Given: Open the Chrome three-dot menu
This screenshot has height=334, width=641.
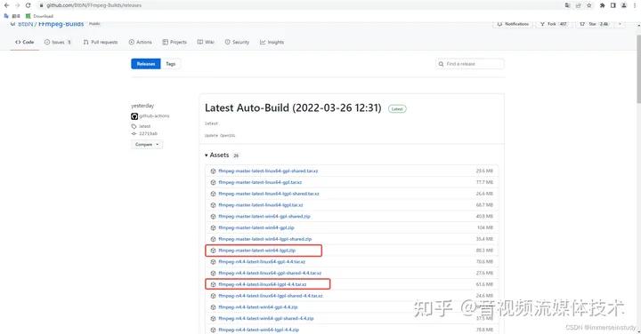Looking at the screenshot, I should pyautogui.click(x=635, y=5).
